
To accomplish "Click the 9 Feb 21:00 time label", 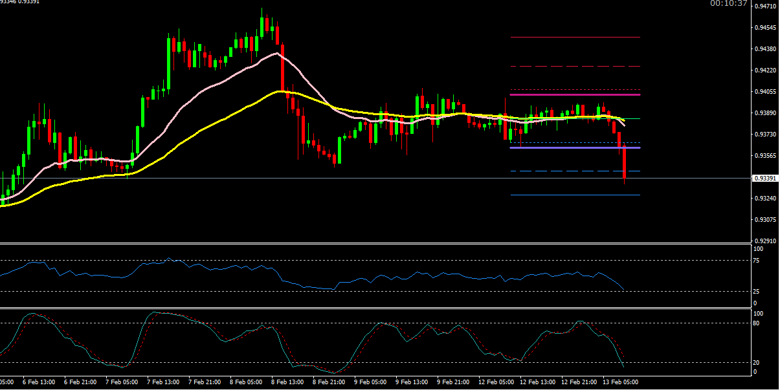I will [453, 382].
